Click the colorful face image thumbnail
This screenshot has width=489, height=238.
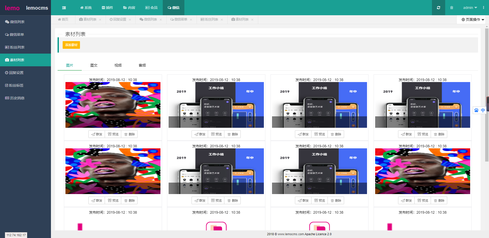tap(113, 105)
